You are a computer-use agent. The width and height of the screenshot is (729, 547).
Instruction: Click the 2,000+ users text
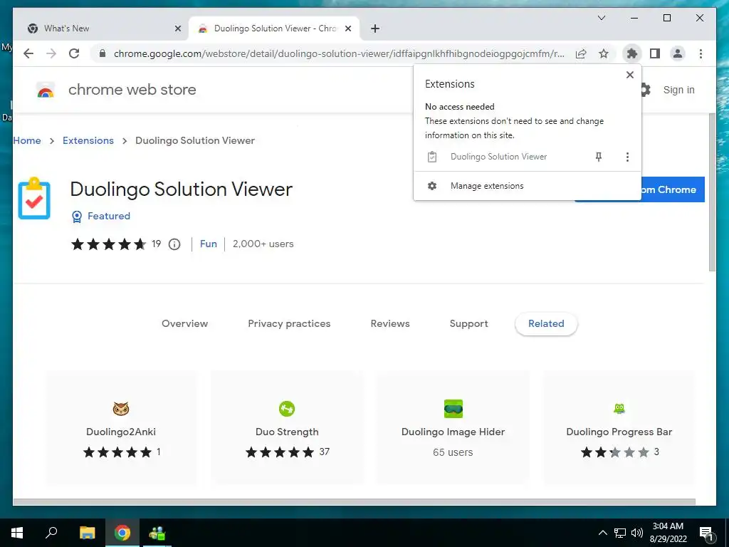point(263,244)
